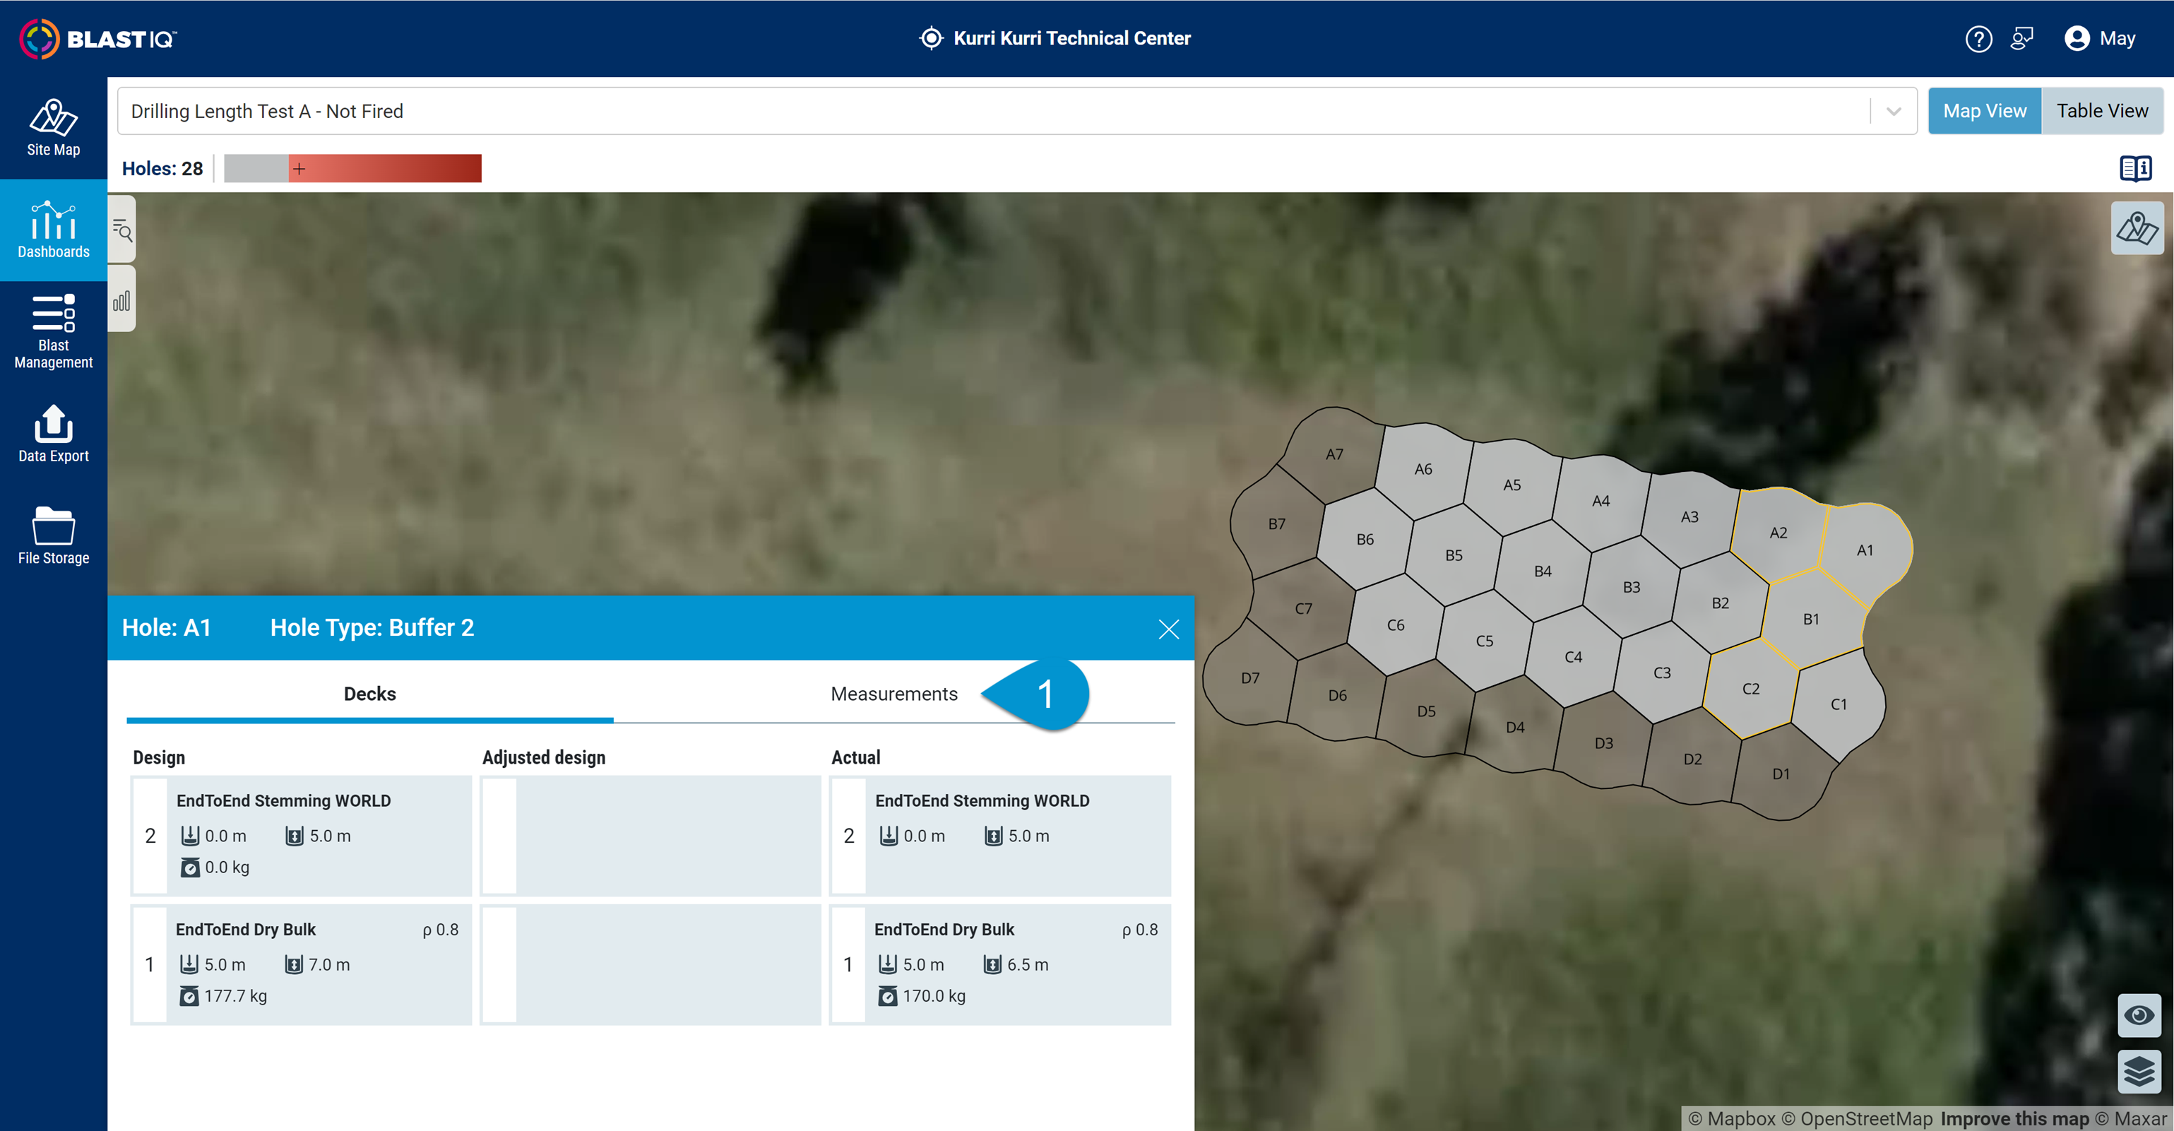
Task: Click the Holes: 28 count label
Action: click(162, 169)
